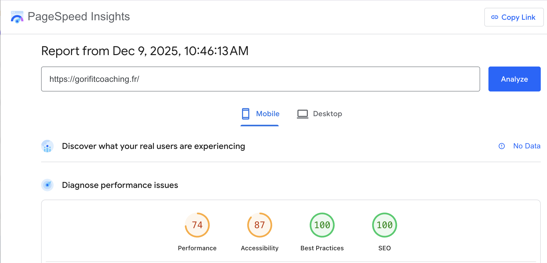Click the diagnose performance radar icon
547x263 pixels.
(x=47, y=185)
